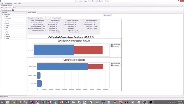Open the Configuration menu in top menu bar
The width and height of the screenshot is (184, 104).
8,3
